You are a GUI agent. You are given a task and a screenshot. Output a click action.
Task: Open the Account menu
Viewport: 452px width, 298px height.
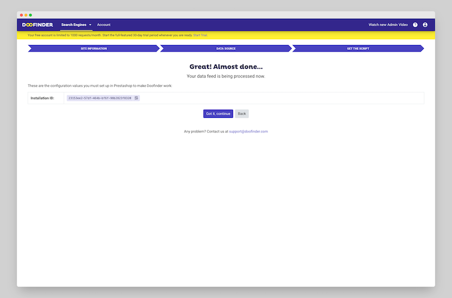pos(104,25)
